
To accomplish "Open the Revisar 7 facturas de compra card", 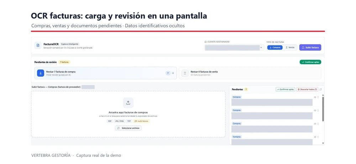I will tap(106, 73).
